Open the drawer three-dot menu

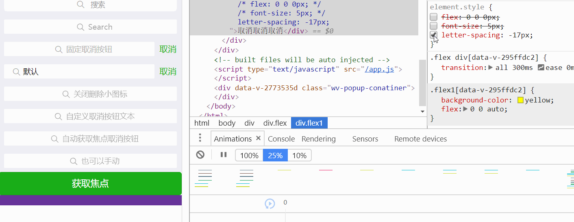[200, 138]
